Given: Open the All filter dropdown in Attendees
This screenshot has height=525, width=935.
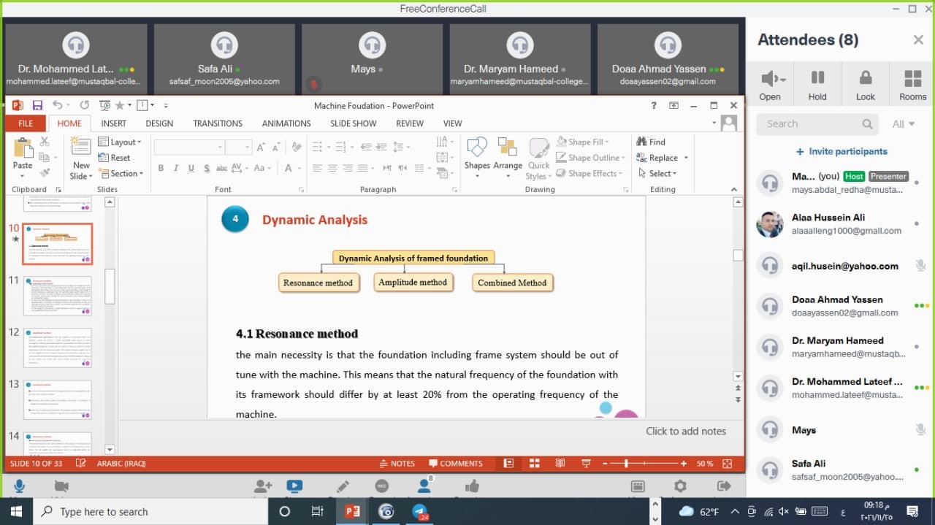Looking at the screenshot, I should point(904,124).
